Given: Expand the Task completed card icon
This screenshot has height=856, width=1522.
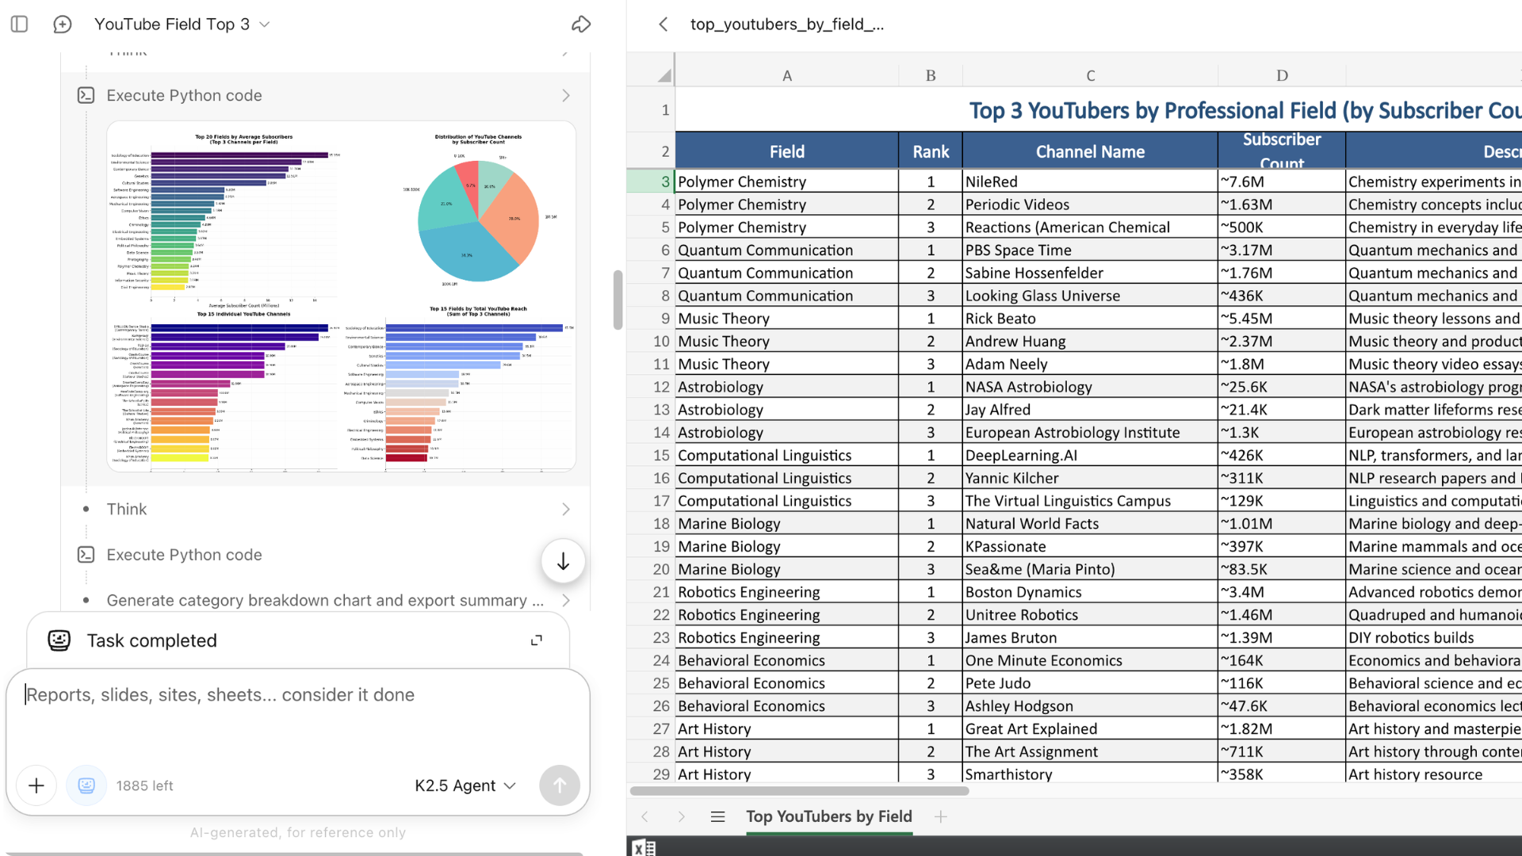Looking at the screenshot, I should click(537, 640).
